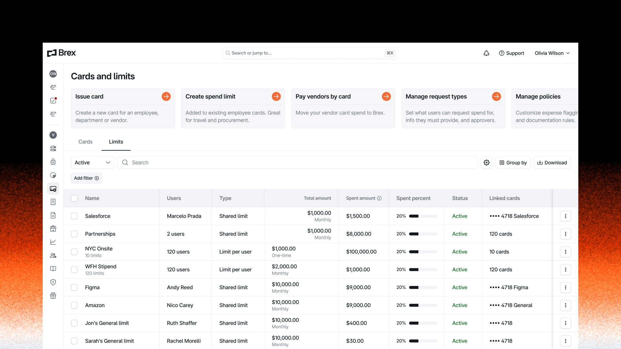Tick the Amazon row checkbox

tap(74, 305)
